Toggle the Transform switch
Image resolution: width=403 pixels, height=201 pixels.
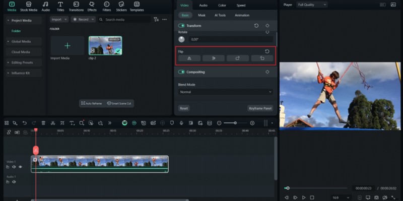pos(181,26)
